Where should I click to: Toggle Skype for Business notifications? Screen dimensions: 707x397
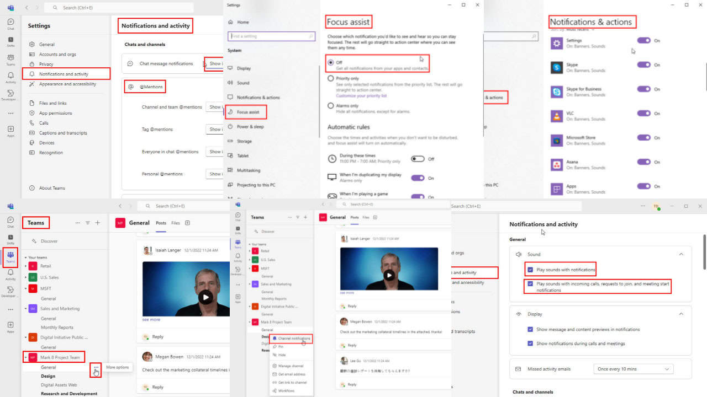(x=643, y=89)
